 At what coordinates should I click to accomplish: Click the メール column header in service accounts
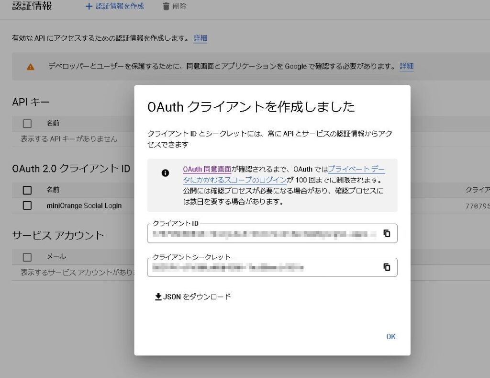pyautogui.click(x=56, y=257)
